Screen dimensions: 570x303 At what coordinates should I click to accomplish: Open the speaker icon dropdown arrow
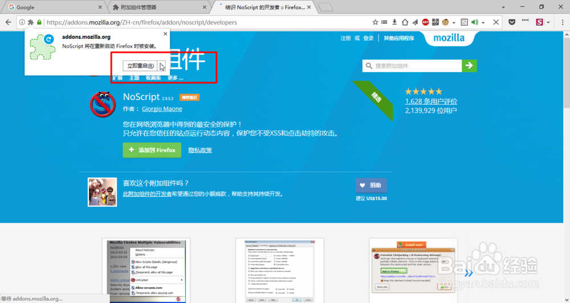[x=483, y=23]
